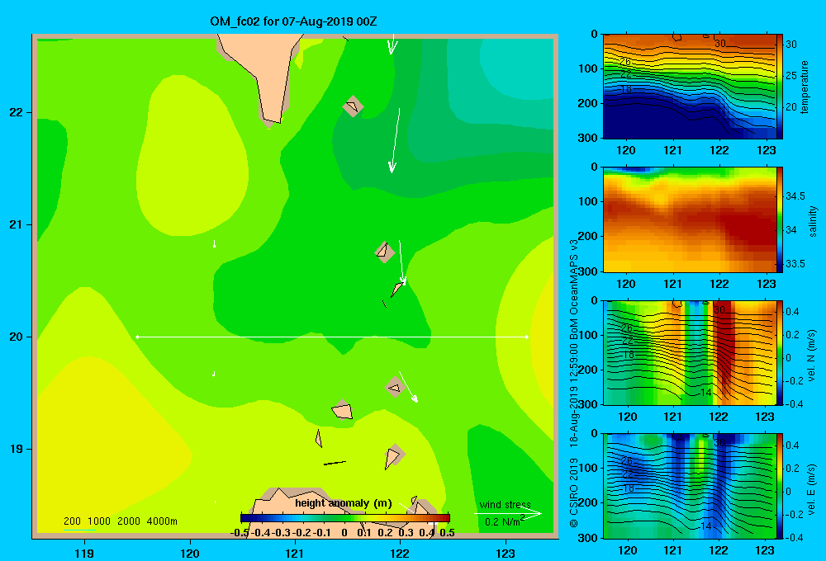
Task: Click the east endpoint marker of the transect line
Action: pos(526,337)
